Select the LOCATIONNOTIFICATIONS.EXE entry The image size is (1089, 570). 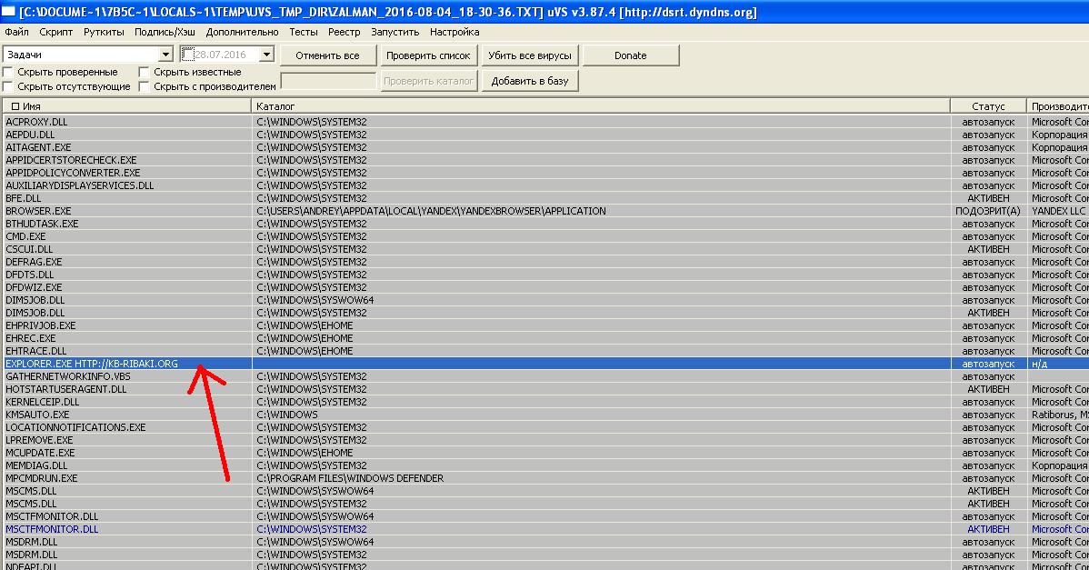75,427
